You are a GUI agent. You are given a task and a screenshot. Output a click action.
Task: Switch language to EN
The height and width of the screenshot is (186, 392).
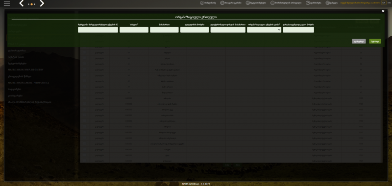click(389, 3)
